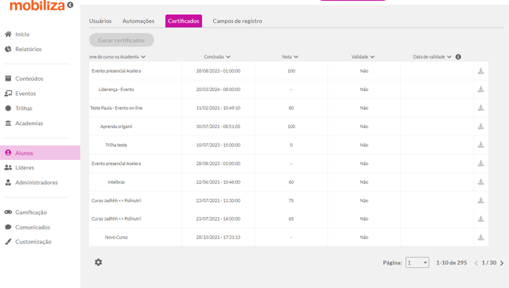The image size is (509, 288).
Task: Open Academias menu link
Action: click(x=29, y=123)
